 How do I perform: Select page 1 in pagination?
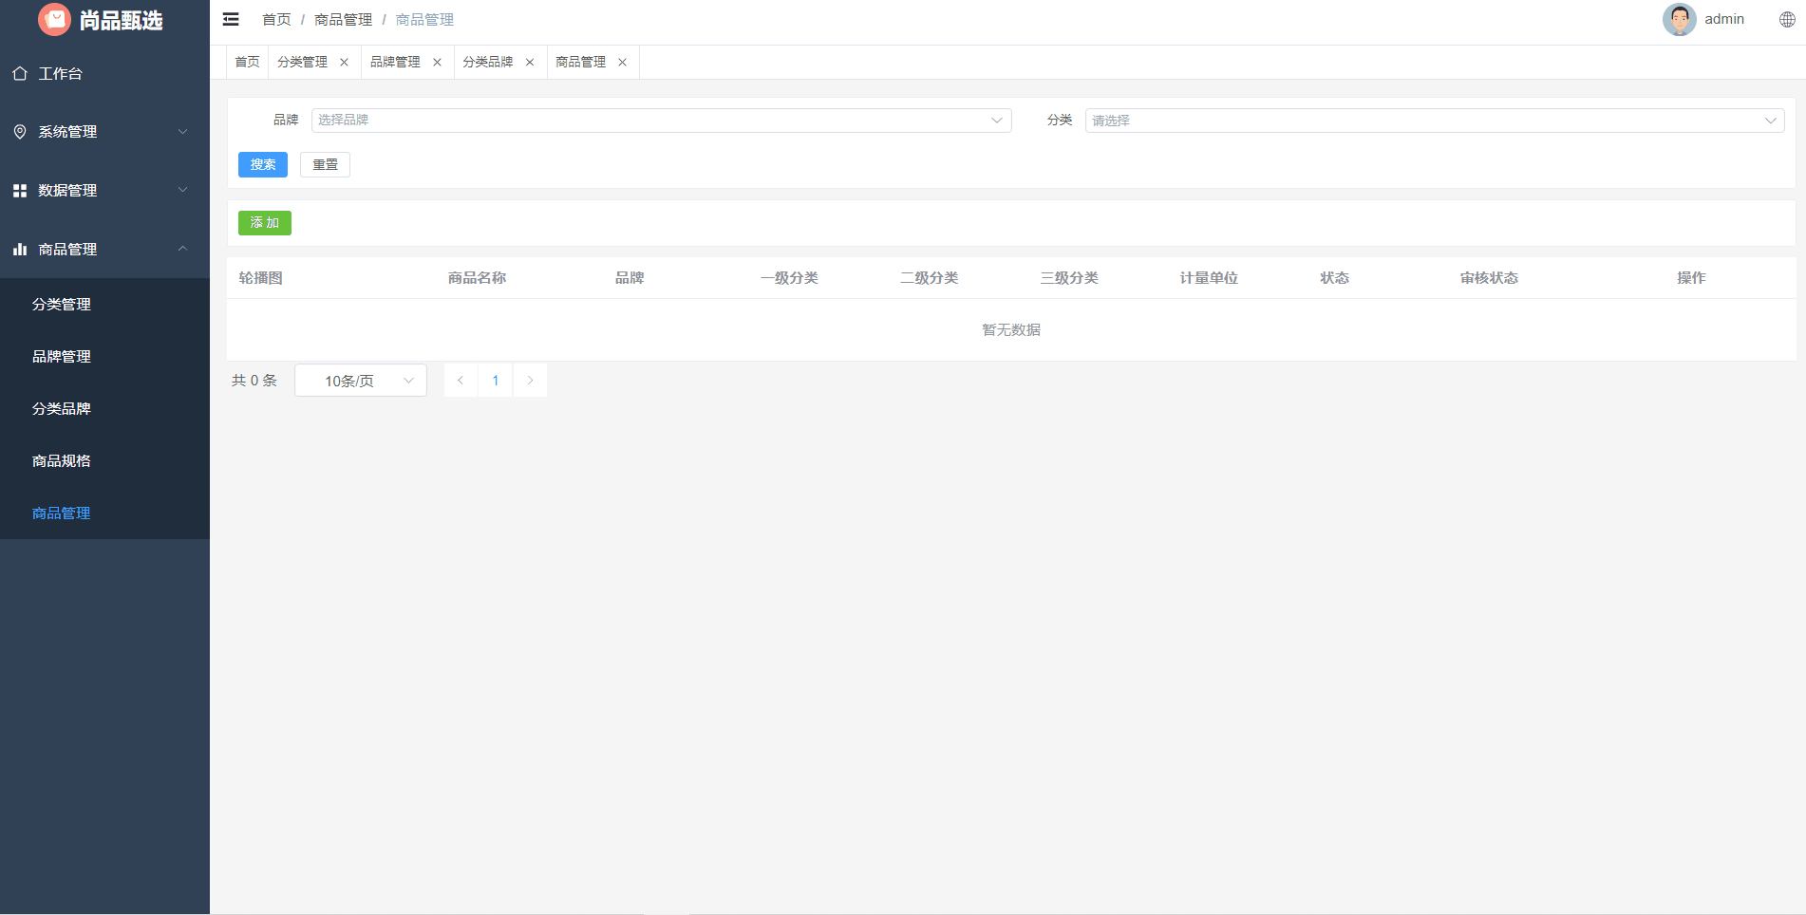495,380
